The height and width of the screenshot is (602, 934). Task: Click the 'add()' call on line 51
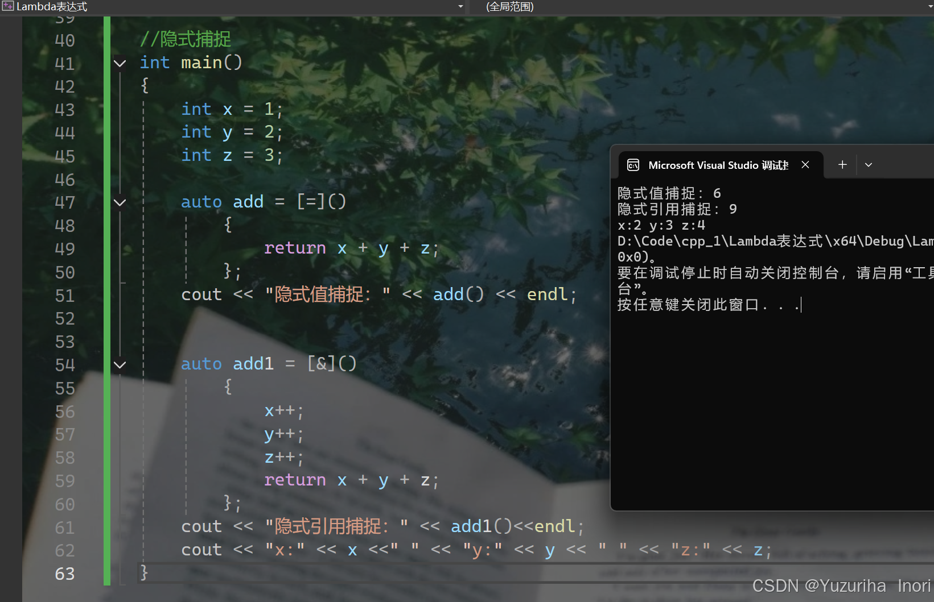(x=459, y=294)
